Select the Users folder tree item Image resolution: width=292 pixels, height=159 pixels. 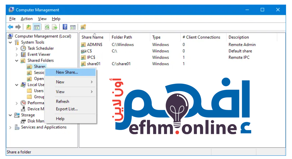click(x=39, y=91)
